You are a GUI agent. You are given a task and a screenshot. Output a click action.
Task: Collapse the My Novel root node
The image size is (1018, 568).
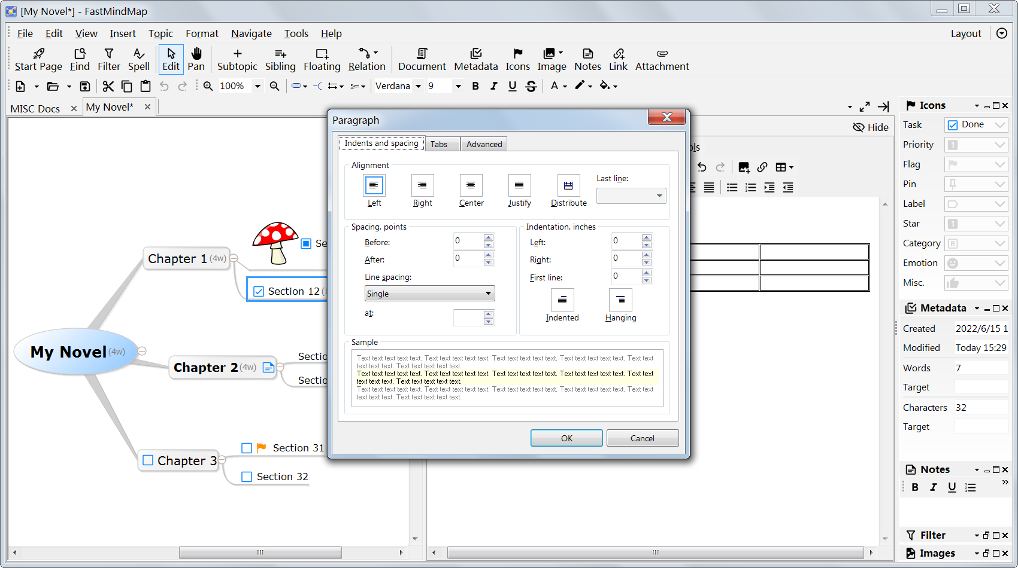pyautogui.click(x=143, y=351)
